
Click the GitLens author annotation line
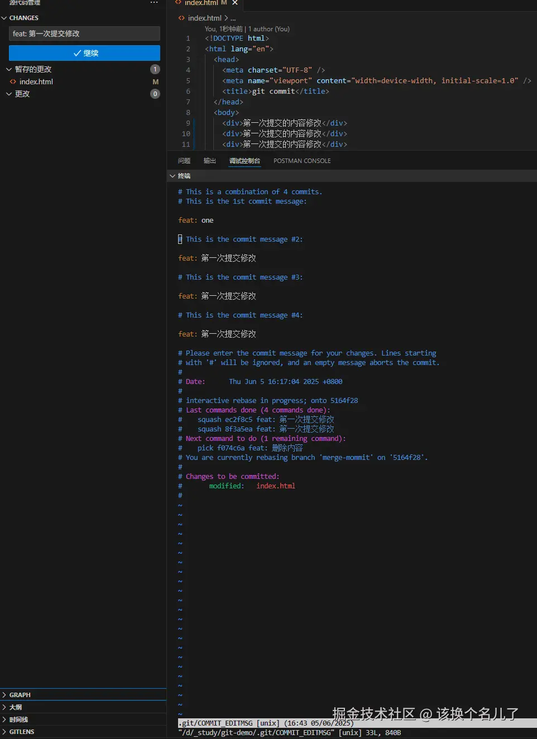[x=247, y=29]
